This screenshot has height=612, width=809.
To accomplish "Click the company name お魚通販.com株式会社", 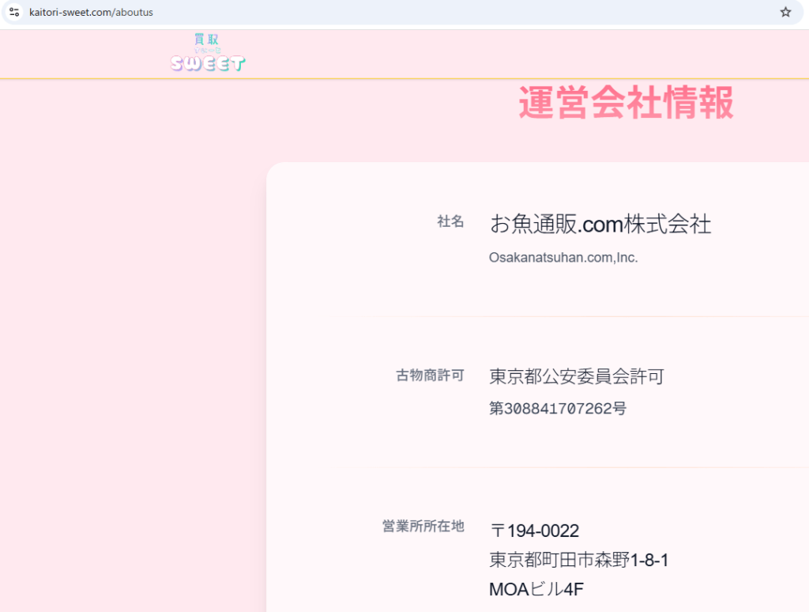I will 600,225.
